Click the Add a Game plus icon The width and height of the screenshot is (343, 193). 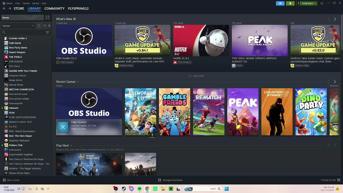[4, 180]
